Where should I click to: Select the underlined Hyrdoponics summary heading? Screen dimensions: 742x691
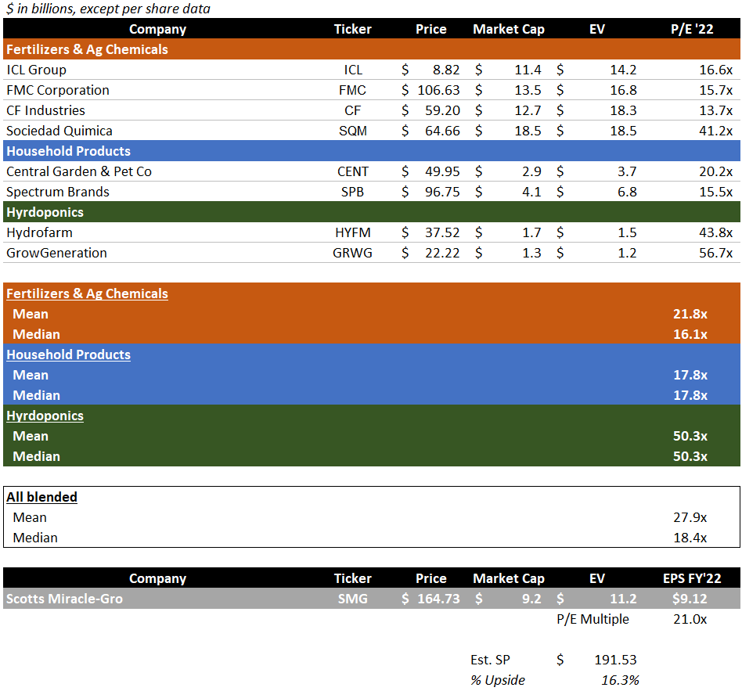point(45,416)
